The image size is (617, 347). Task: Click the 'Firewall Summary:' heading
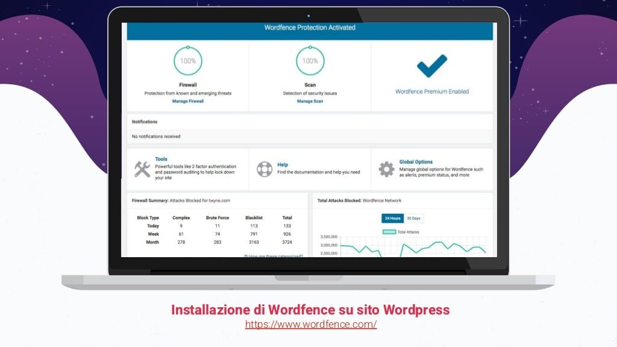pyautogui.click(x=150, y=201)
